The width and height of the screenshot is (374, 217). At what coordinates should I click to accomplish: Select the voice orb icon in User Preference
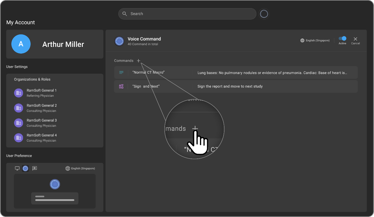pos(25,168)
